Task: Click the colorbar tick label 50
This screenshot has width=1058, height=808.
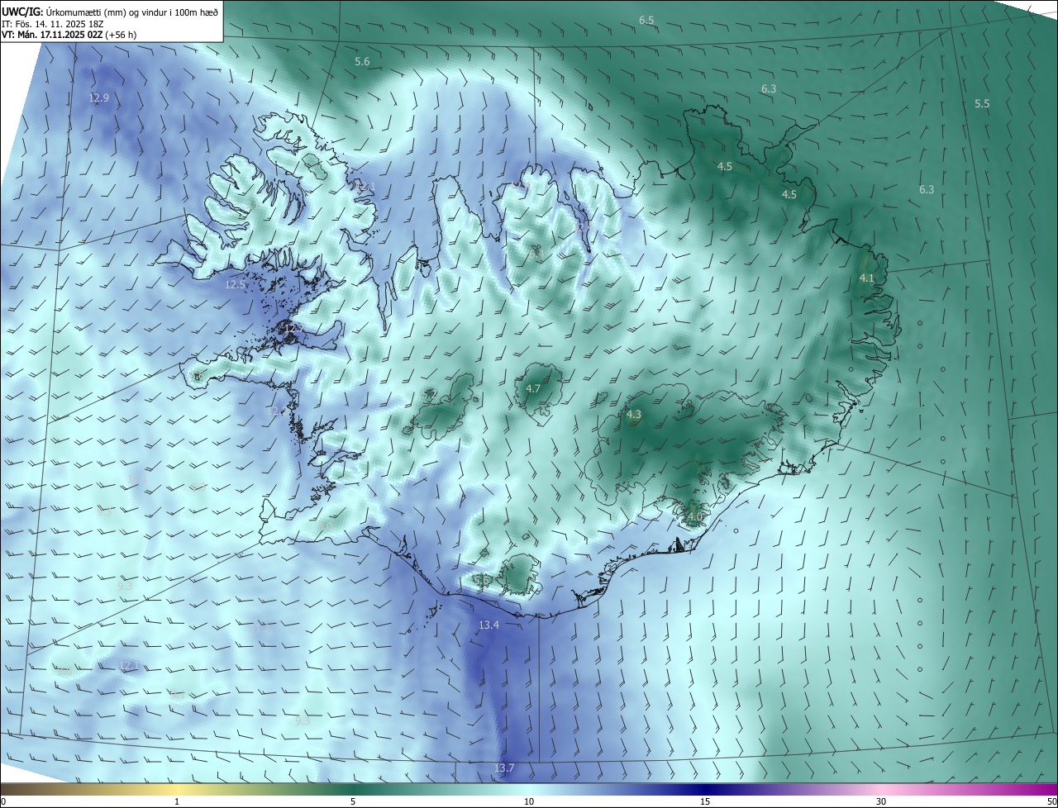Action: (x=1051, y=801)
